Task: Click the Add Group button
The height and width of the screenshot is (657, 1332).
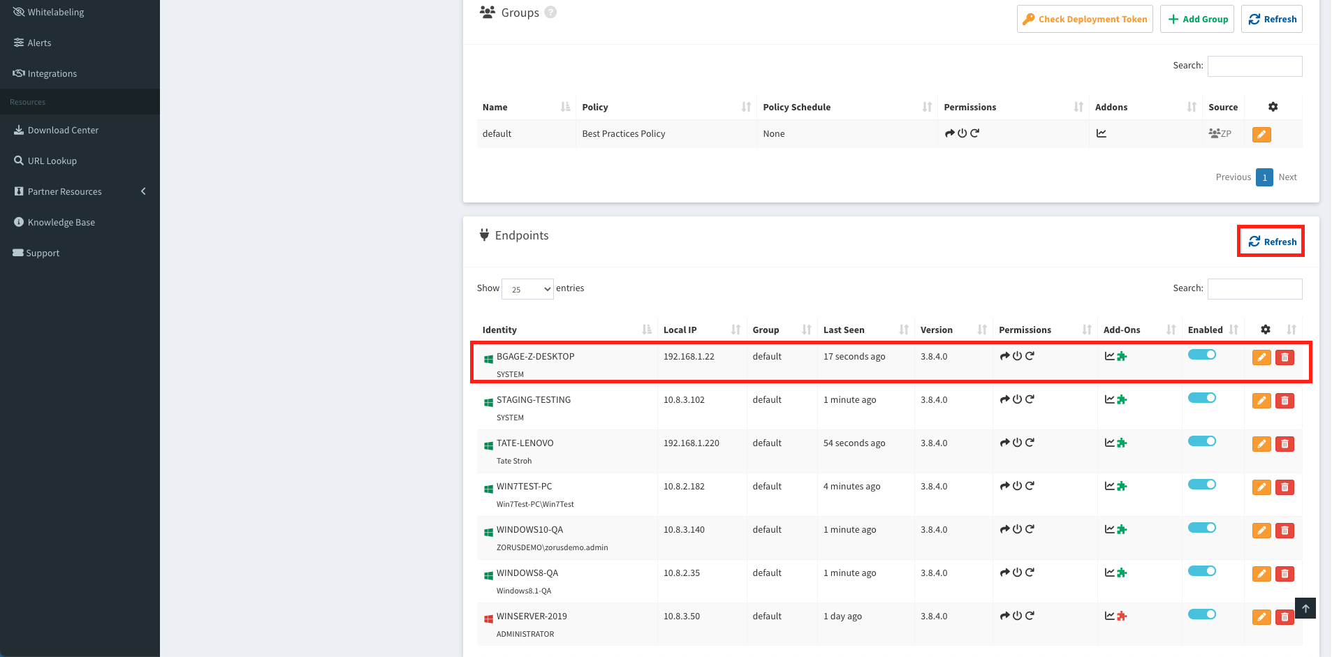Action: (x=1196, y=19)
